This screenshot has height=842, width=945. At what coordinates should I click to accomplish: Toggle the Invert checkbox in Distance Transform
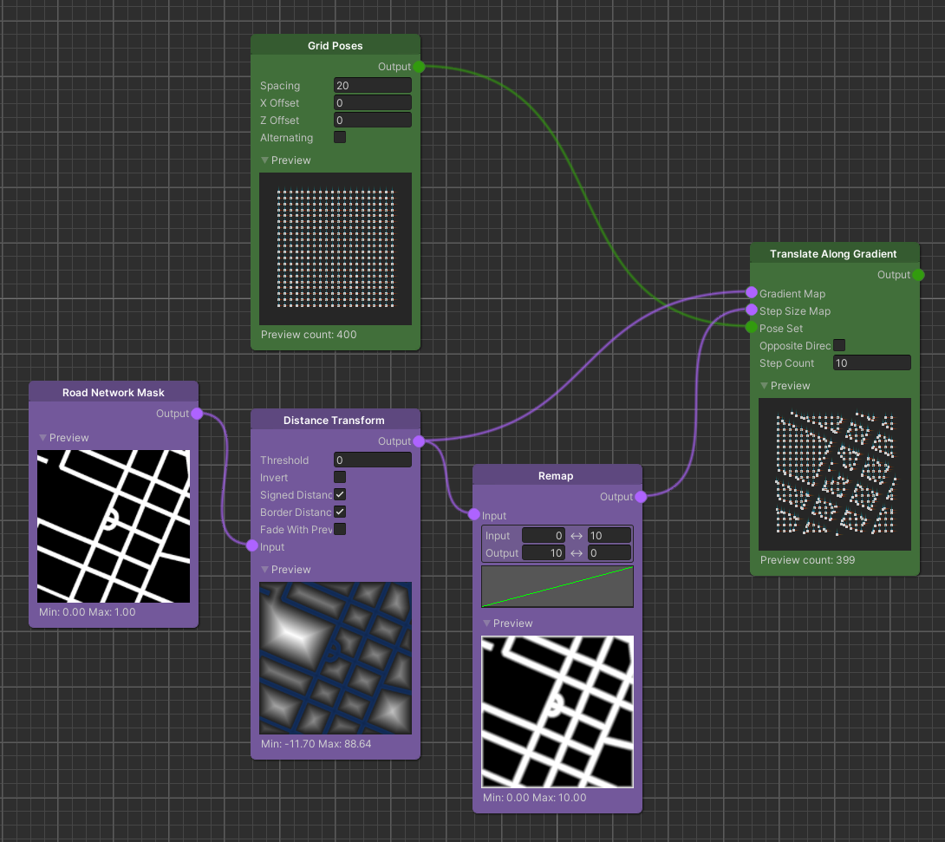[340, 477]
